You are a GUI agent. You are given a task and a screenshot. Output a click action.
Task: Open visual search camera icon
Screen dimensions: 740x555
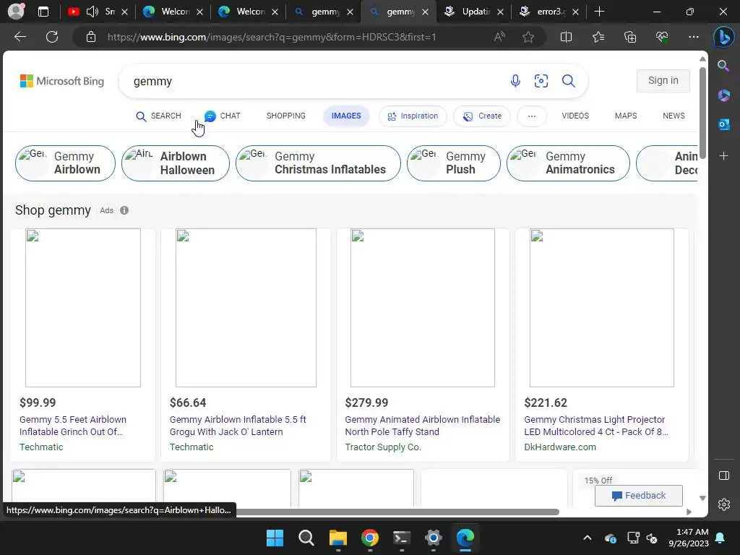pos(541,81)
